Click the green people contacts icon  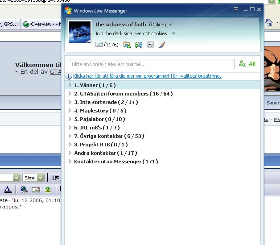[x=139, y=45]
